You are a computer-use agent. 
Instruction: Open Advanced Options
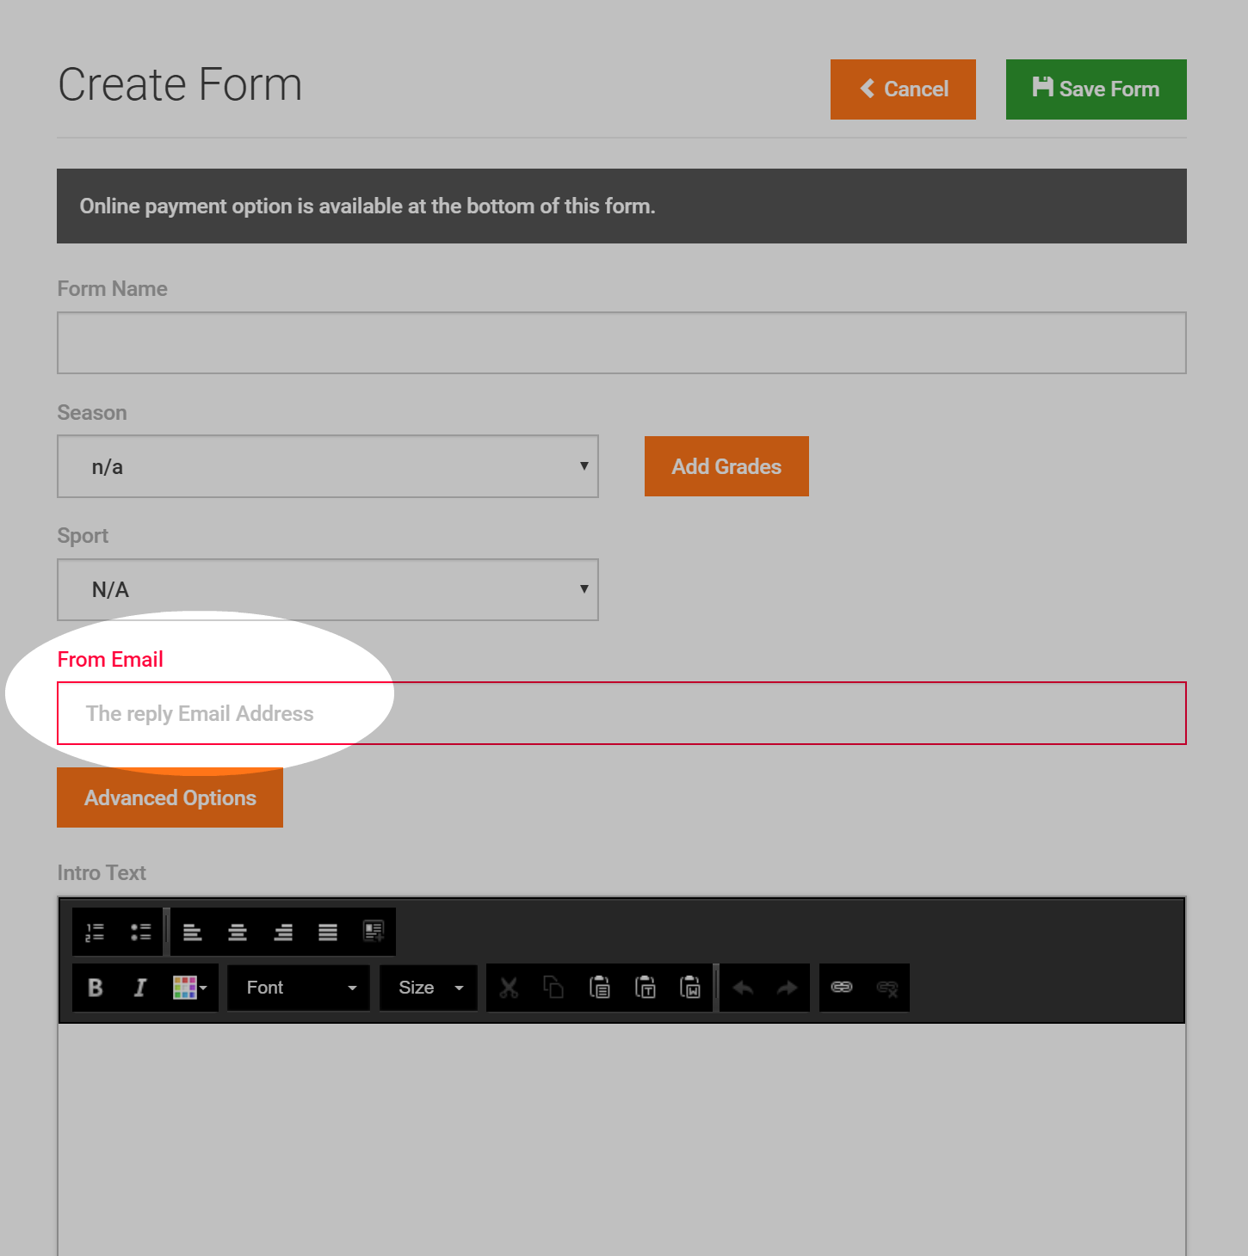click(170, 797)
